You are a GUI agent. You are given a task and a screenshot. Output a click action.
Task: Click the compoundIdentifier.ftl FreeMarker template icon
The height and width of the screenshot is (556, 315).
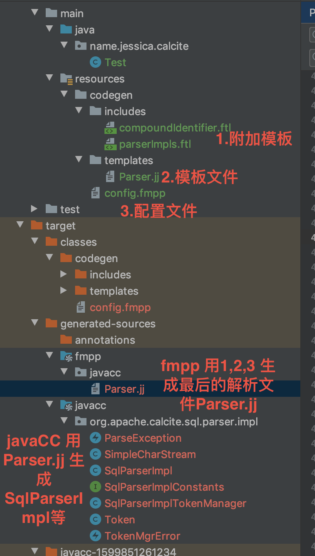click(109, 127)
